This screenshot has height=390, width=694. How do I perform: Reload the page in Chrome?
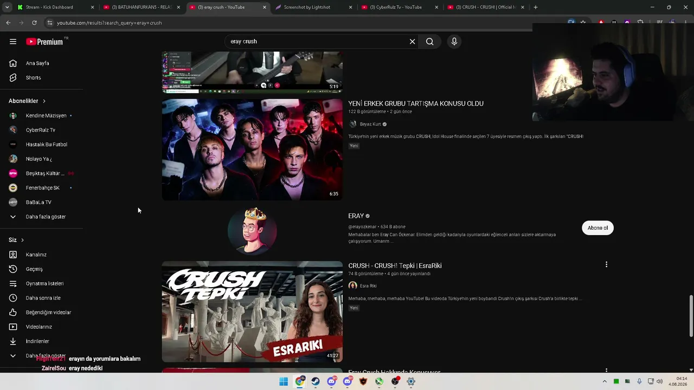pos(34,23)
